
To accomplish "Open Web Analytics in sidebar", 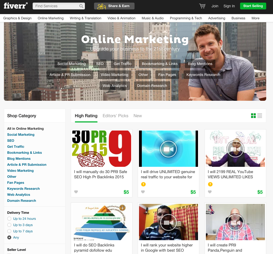I will tap(19, 194).
